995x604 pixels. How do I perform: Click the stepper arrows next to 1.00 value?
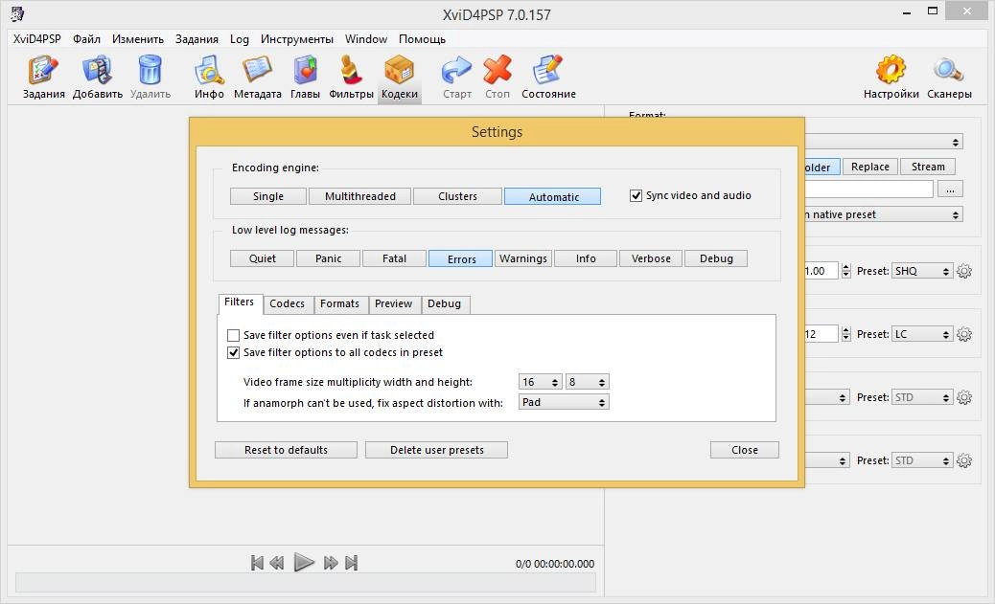tap(845, 271)
